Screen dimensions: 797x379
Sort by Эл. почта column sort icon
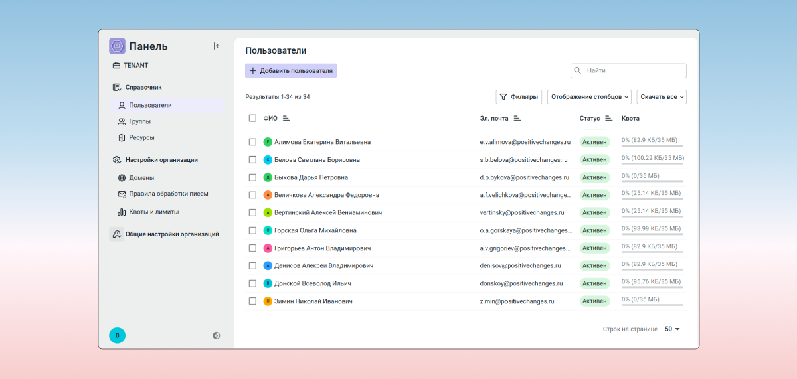tap(517, 119)
